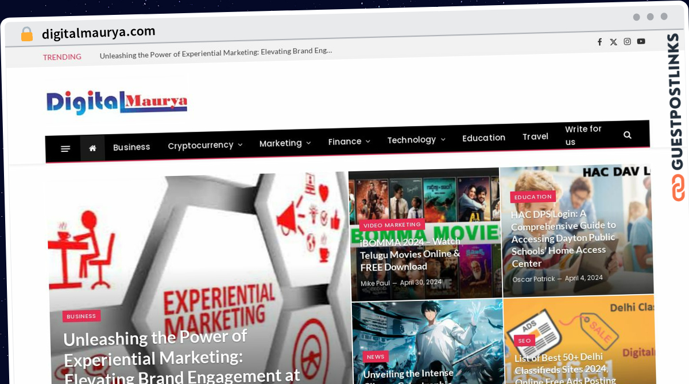689x384 pixels.
Task: Open the Travel menu item
Action: tap(535, 136)
